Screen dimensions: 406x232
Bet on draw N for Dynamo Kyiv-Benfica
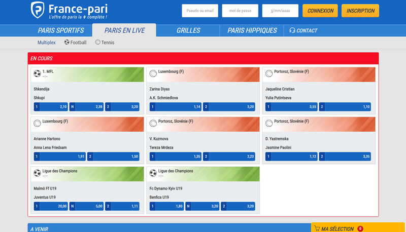202,206
